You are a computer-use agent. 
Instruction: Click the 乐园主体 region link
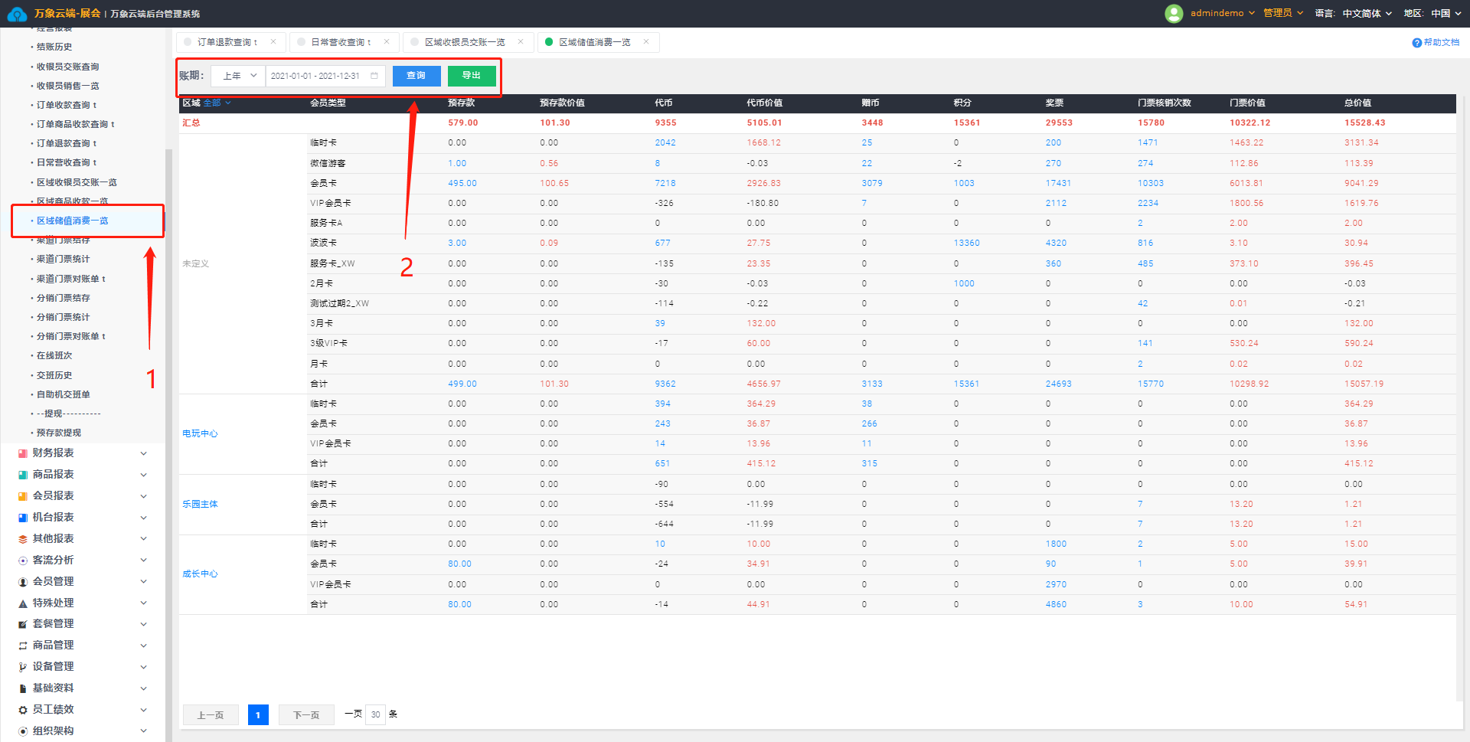200,504
